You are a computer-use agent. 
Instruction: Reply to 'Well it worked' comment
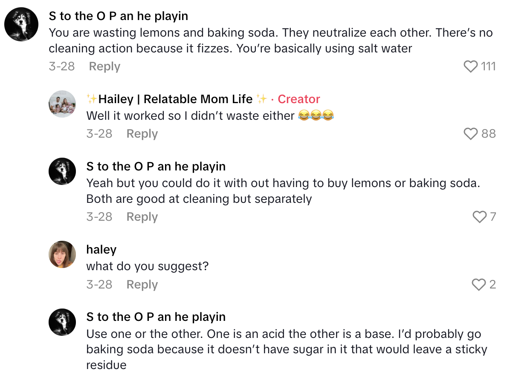pyautogui.click(x=142, y=134)
